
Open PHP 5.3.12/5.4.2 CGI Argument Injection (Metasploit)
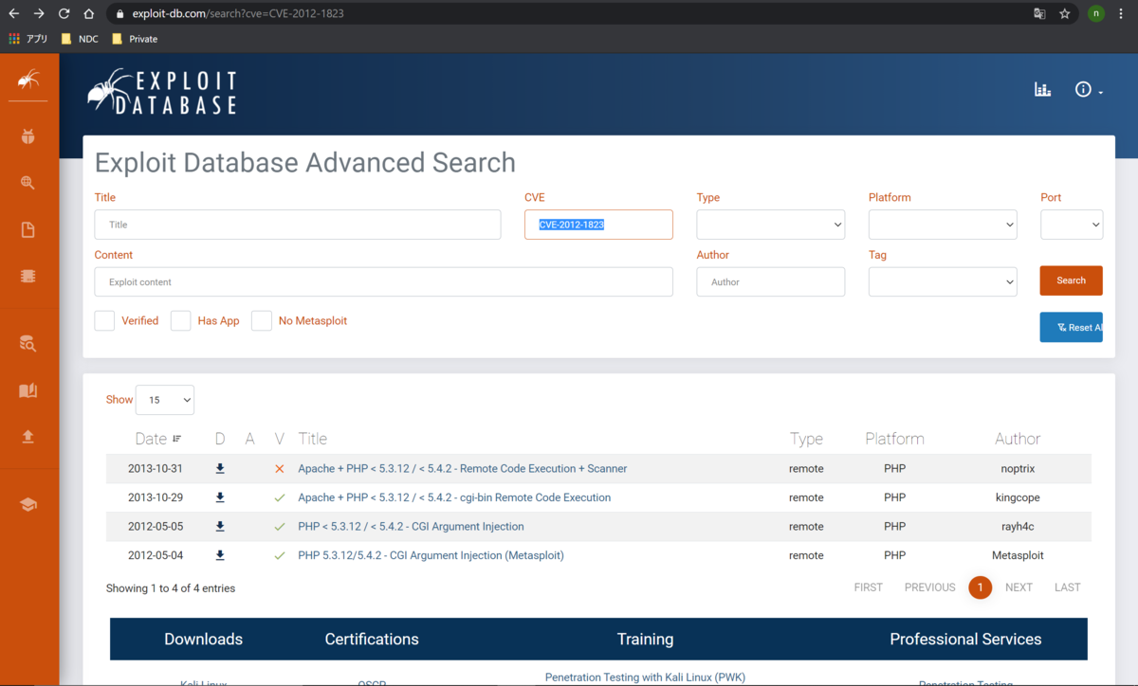click(x=431, y=555)
